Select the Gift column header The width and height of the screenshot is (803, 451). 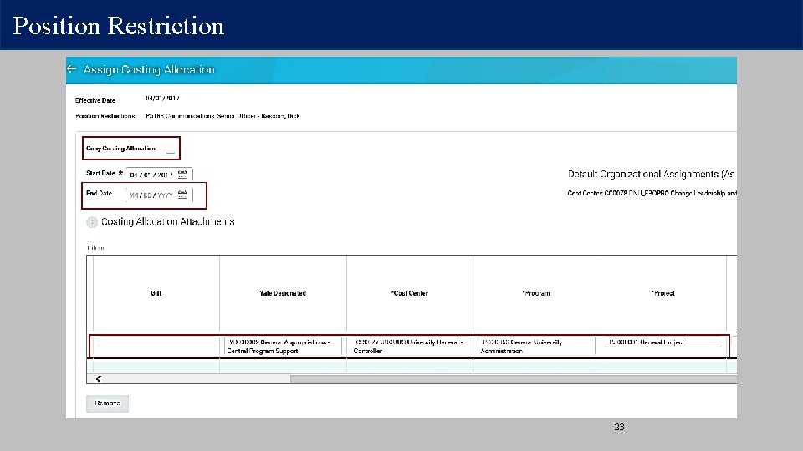point(156,293)
